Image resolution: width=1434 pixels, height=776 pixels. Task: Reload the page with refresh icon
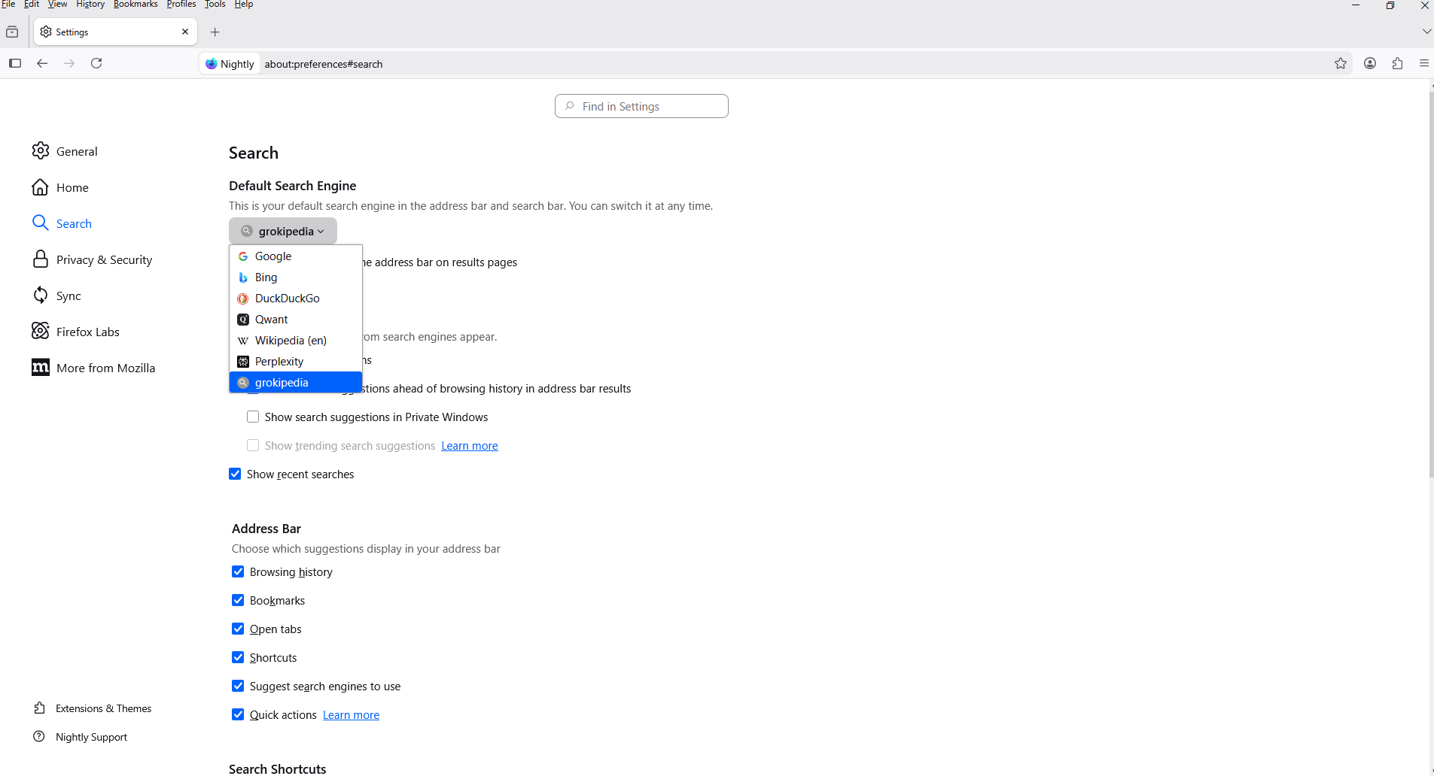pyautogui.click(x=96, y=63)
